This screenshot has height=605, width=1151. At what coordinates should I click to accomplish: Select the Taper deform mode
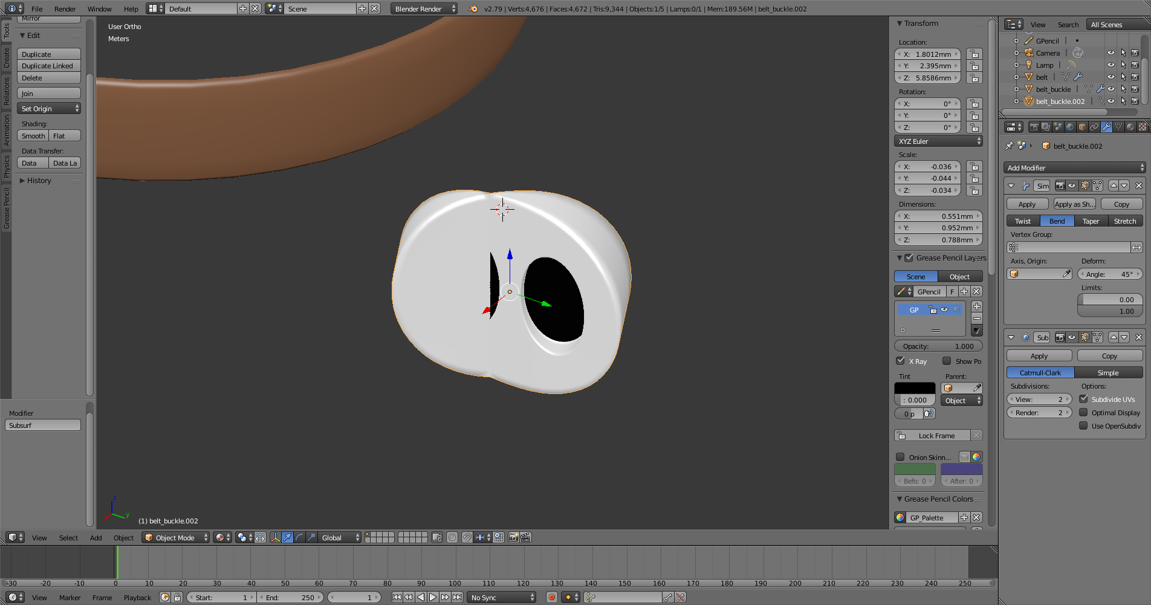point(1091,221)
